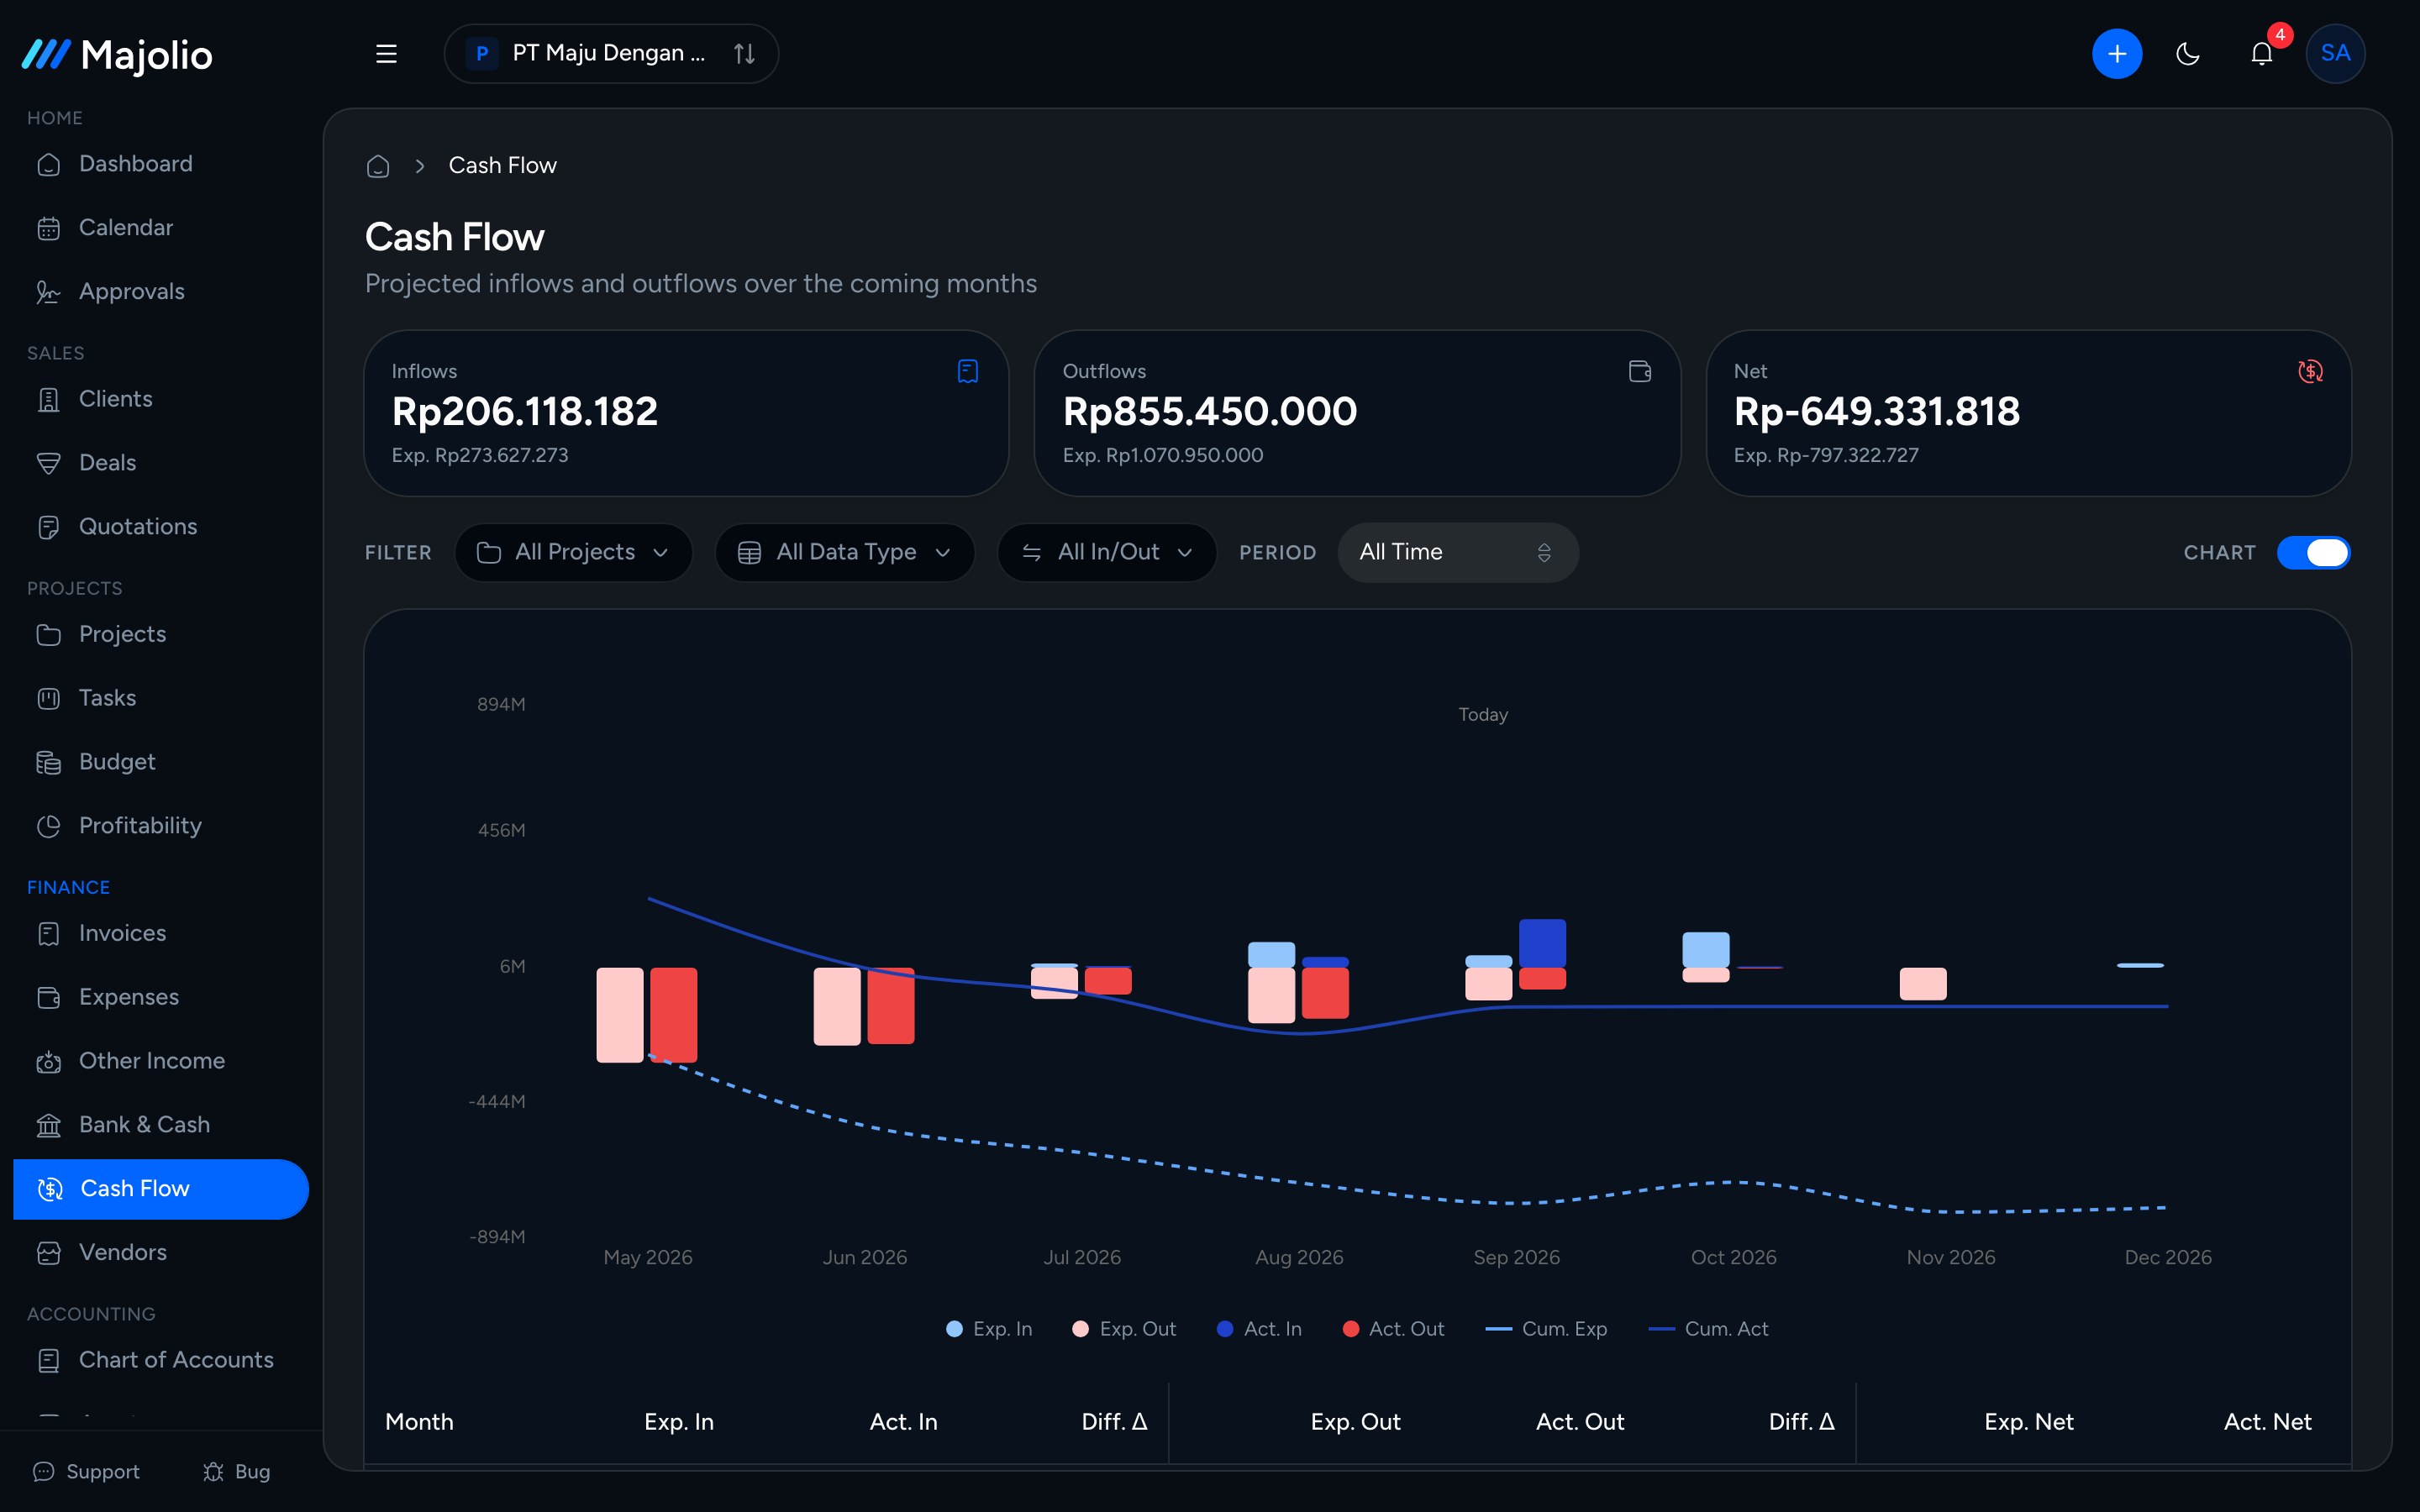Toggle Exp. In legend series
Screen dimensions: 2420x1512
[x=988, y=1329]
